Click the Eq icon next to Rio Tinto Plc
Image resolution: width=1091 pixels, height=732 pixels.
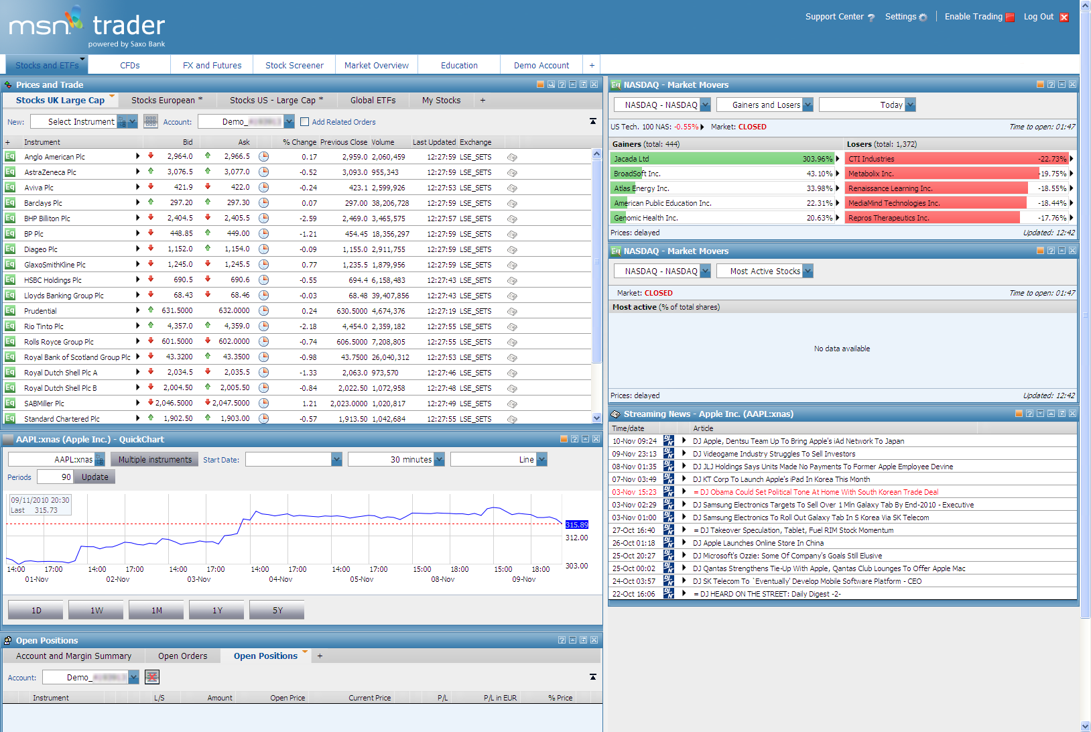10,326
